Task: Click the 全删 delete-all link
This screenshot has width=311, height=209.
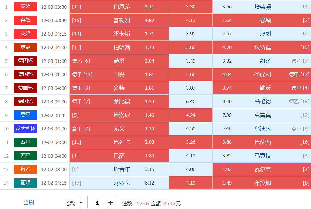Action: [x=29, y=203]
